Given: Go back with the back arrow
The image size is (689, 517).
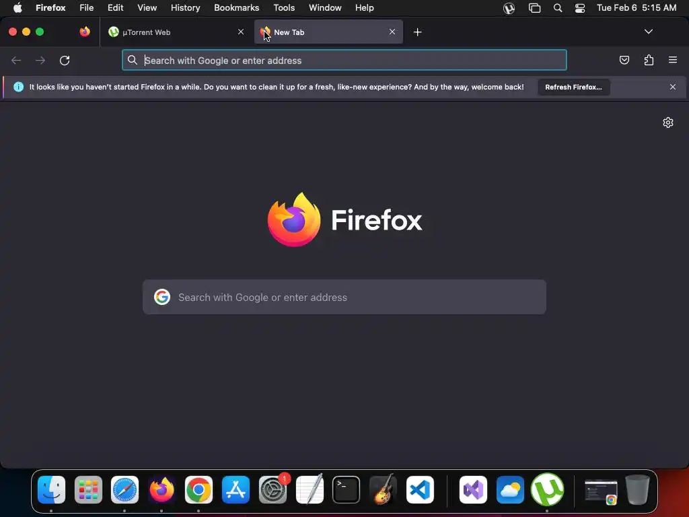Looking at the screenshot, I should [16, 60].
